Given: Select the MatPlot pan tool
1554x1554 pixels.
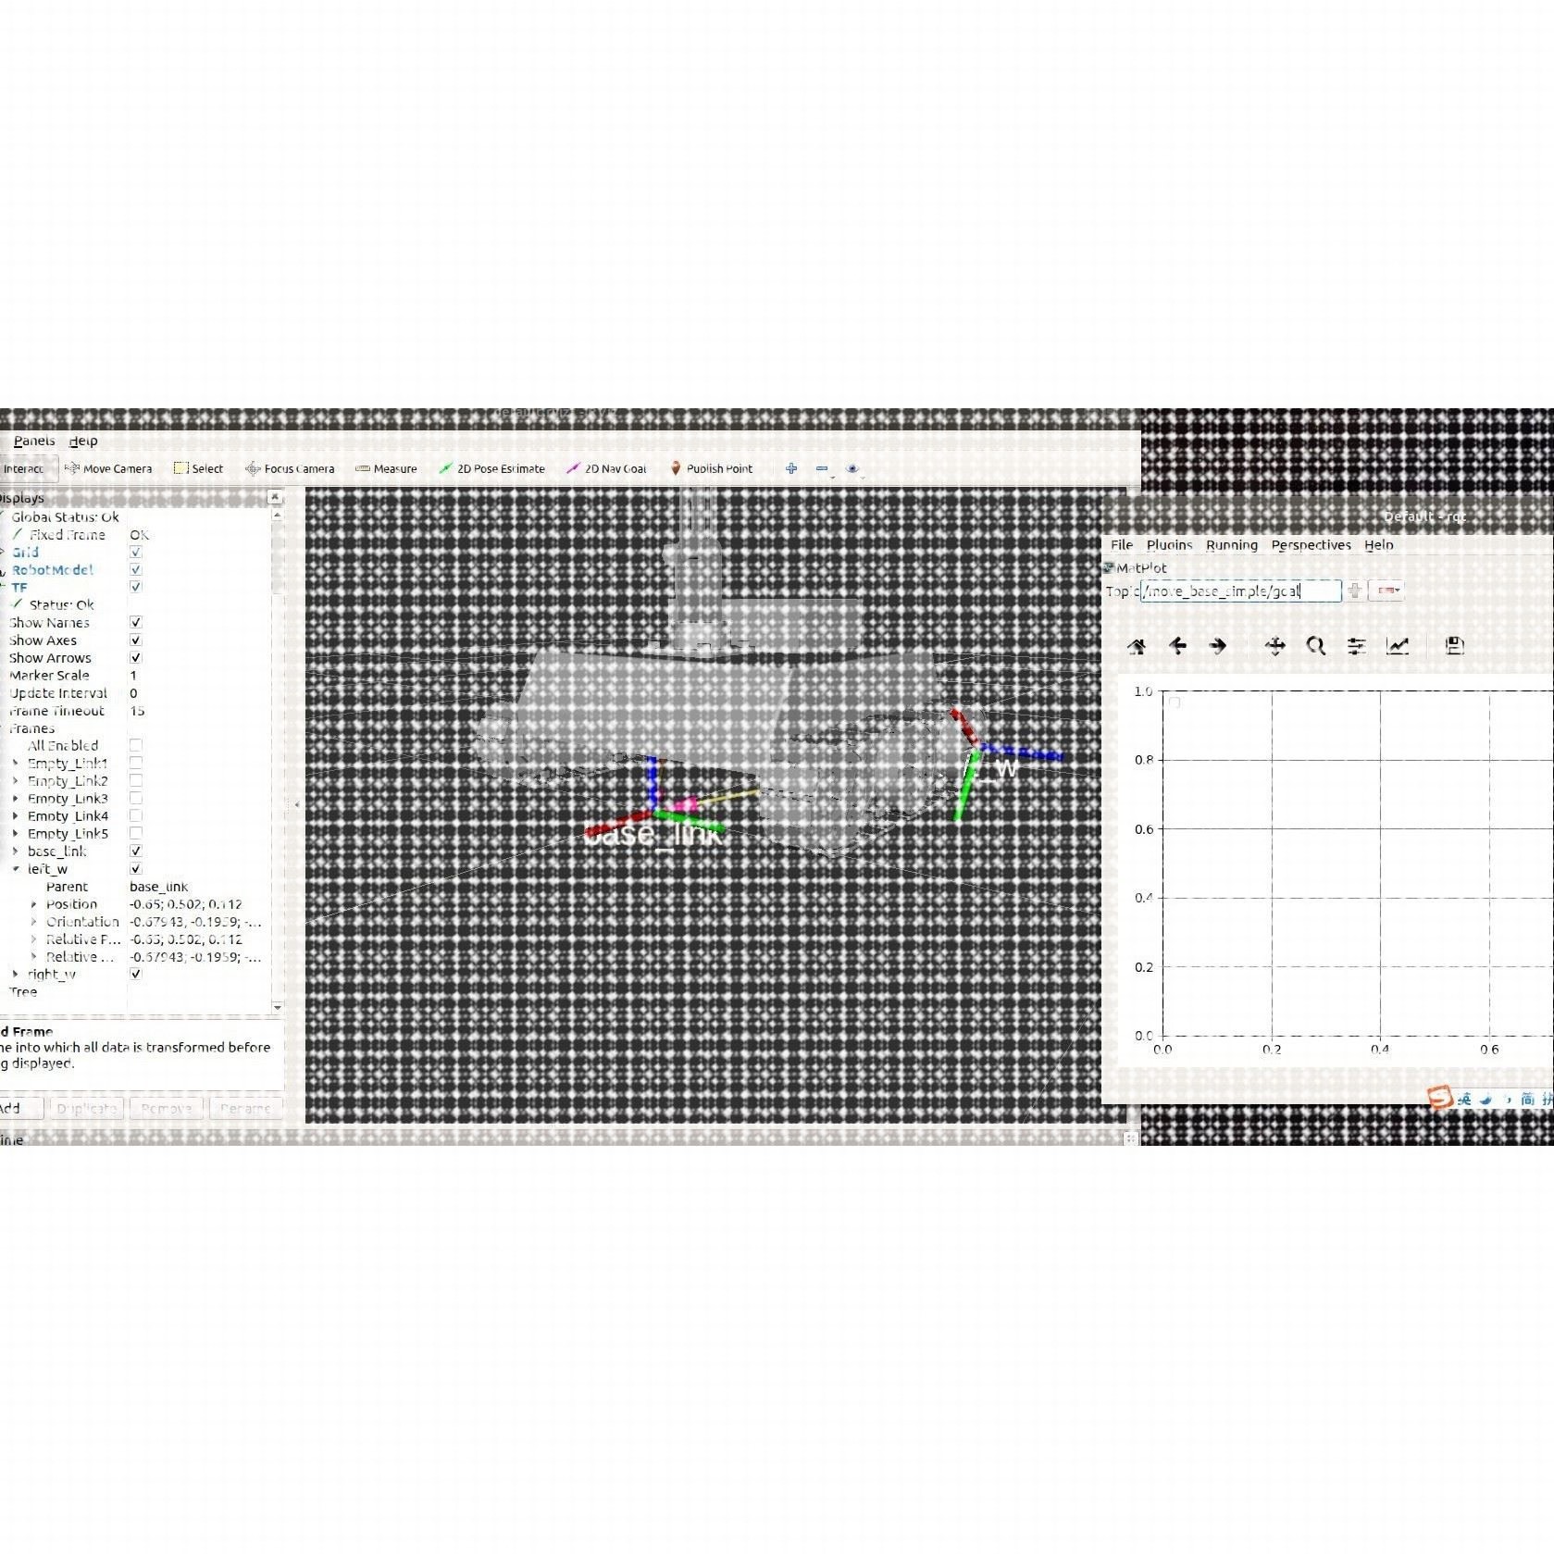Looking at the screenshot, I should point(1274,646).
